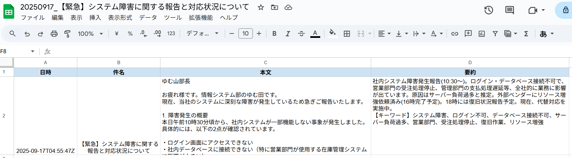Click the Undo arrow icon
Viewport: 572px width, 158px height.
point(27,33)
